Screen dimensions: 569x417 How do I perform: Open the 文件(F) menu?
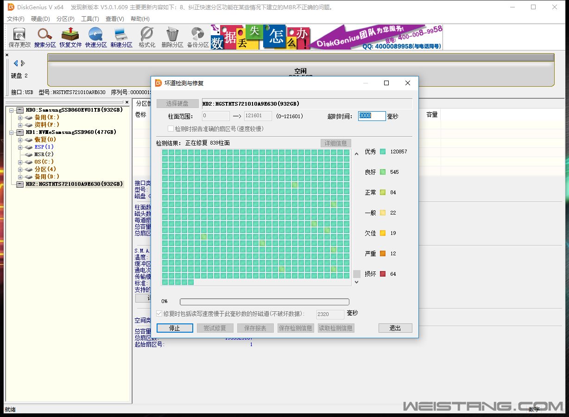click(x=16, y=19)
